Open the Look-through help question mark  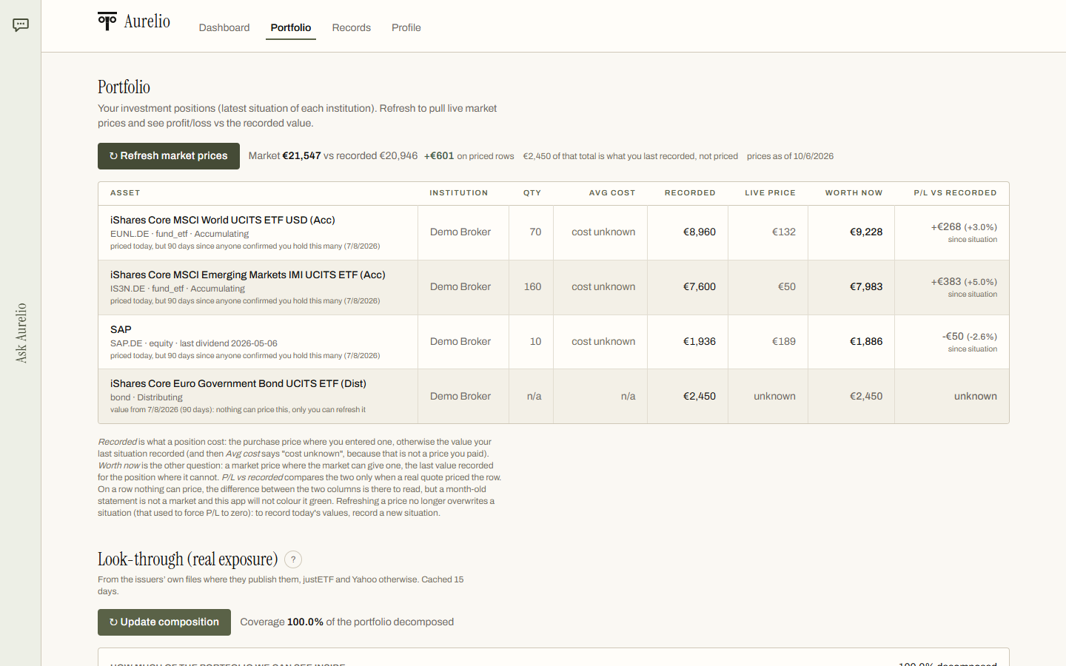tap(293, 559)
